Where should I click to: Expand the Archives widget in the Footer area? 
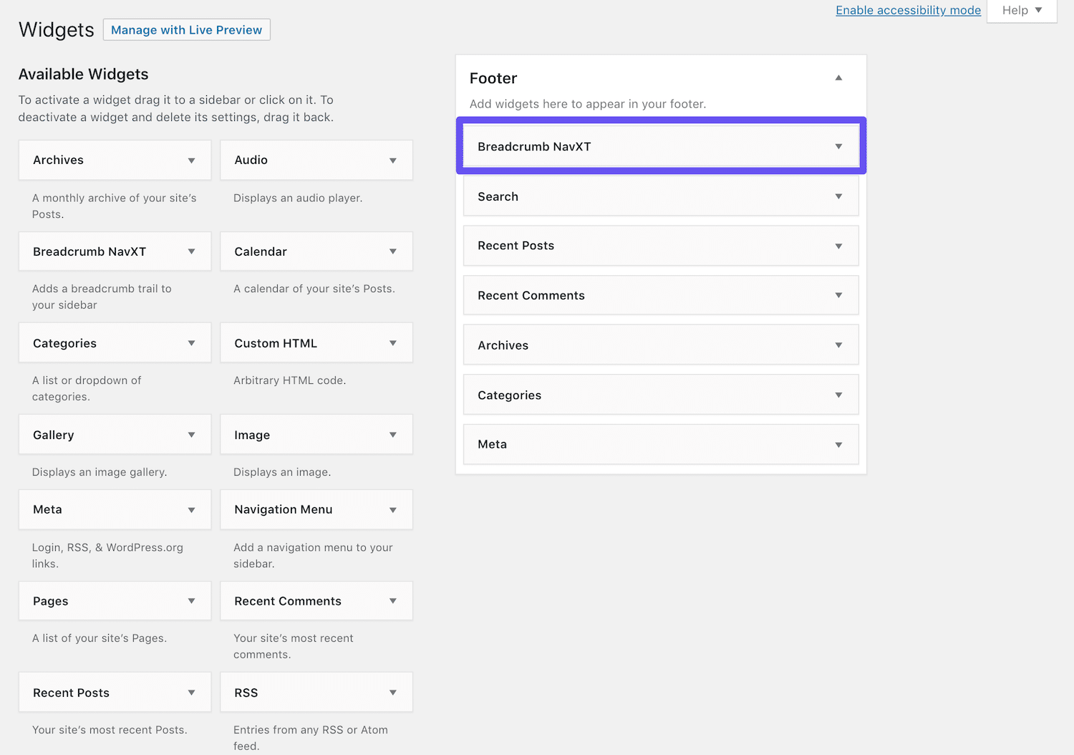coord(838,345)
